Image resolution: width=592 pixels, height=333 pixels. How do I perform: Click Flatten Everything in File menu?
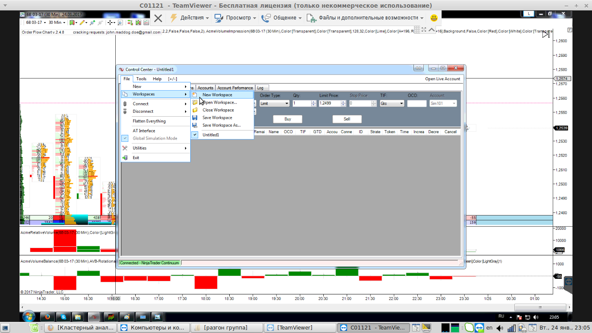pos(155,121)
